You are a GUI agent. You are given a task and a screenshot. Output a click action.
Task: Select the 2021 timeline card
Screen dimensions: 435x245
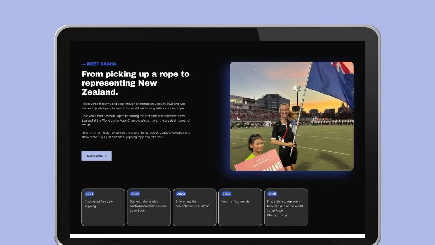tap(103, 207)
